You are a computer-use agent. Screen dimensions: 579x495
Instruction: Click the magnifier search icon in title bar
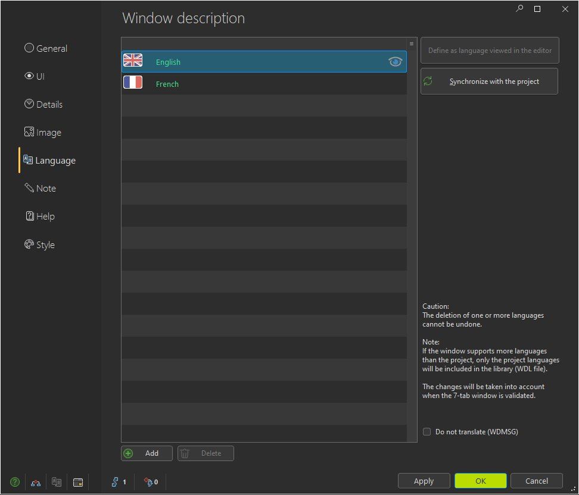click(519, 8)
